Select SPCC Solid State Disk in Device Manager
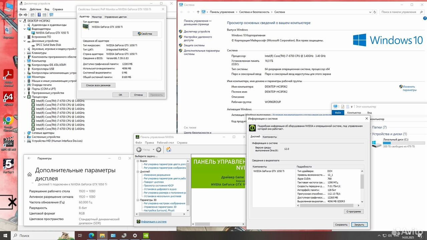The height and width of the screenshot is (240, 427). [x=48, y=45]
